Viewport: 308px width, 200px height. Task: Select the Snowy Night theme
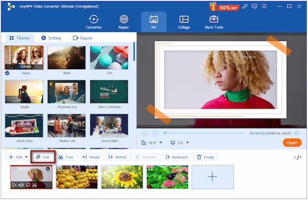(x=109, y=126)
